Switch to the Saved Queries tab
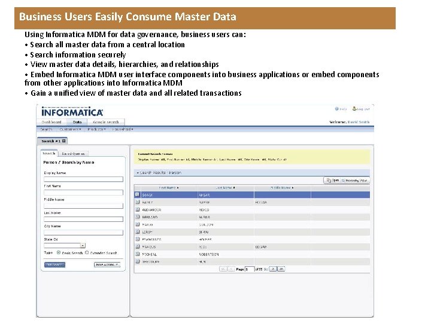431x323 pixels. click(x=73, y=154)
